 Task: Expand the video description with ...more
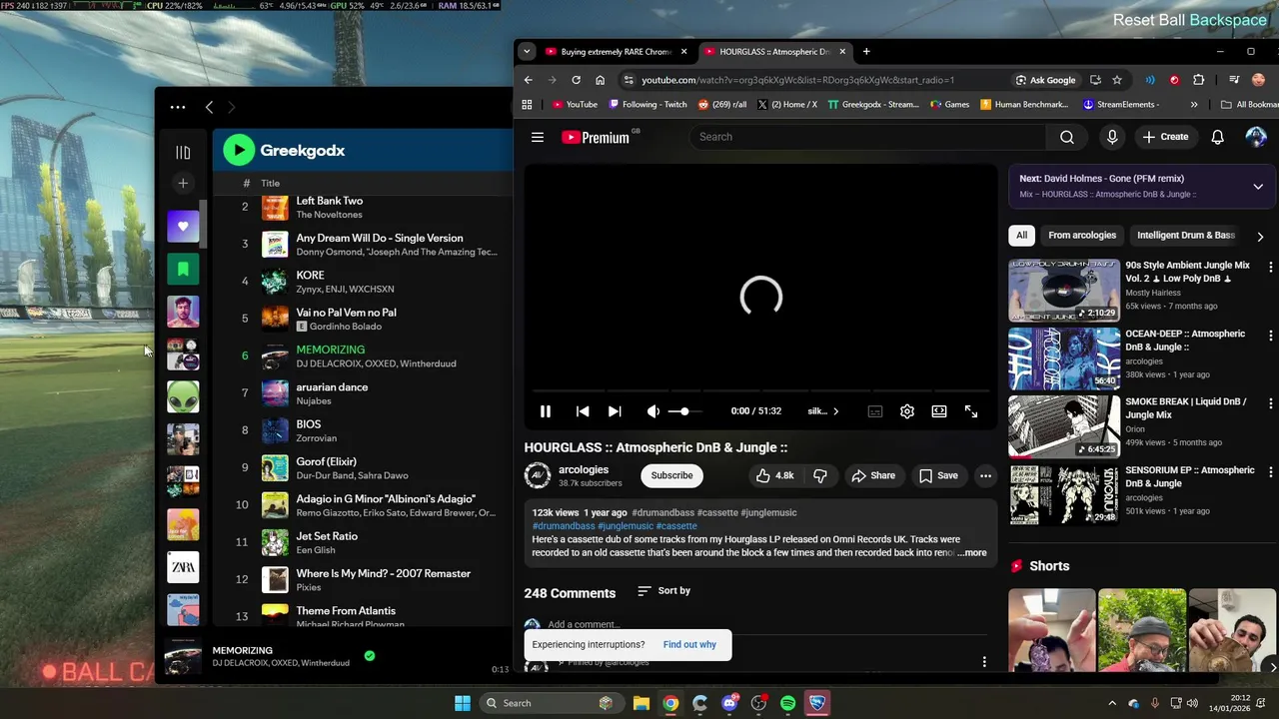pyautogui.click(x=971, y=553)
